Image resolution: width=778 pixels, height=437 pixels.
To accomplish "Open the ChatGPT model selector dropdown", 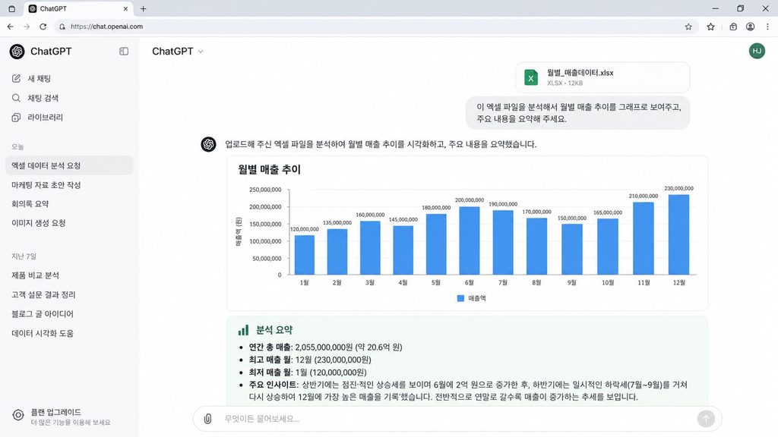I will 178,51.
